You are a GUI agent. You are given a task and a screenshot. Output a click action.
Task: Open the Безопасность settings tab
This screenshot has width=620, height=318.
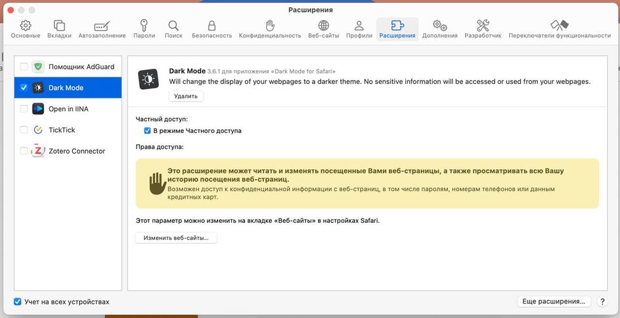click(x=212, y=30)
